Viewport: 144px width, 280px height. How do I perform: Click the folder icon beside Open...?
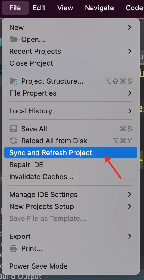14,39
